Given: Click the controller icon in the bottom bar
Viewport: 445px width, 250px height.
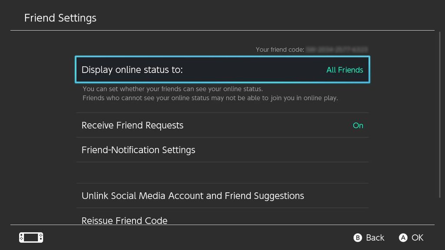Looking at the screenshot, I should click(30, 237).
